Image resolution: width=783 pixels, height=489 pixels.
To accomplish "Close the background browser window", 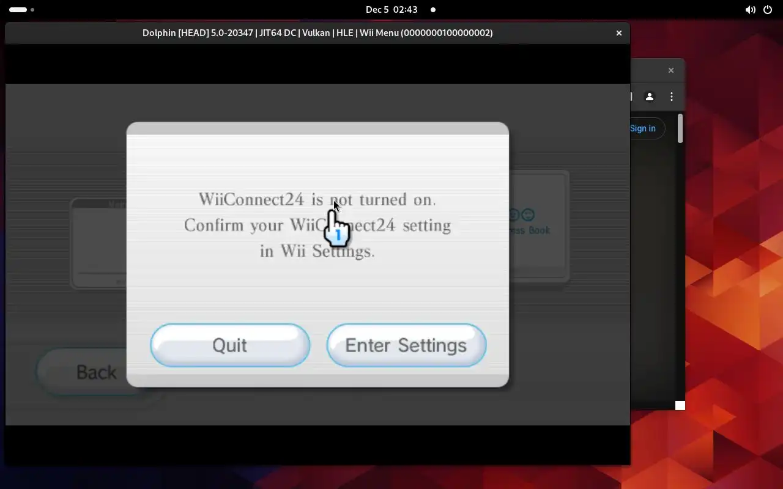I will point(671,70).
